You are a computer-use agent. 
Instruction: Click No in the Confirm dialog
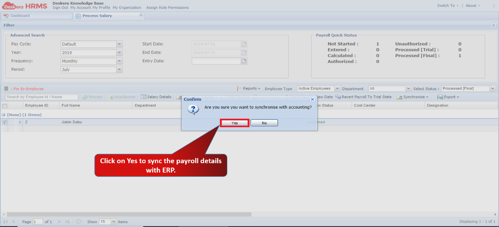tap(264, 123)
